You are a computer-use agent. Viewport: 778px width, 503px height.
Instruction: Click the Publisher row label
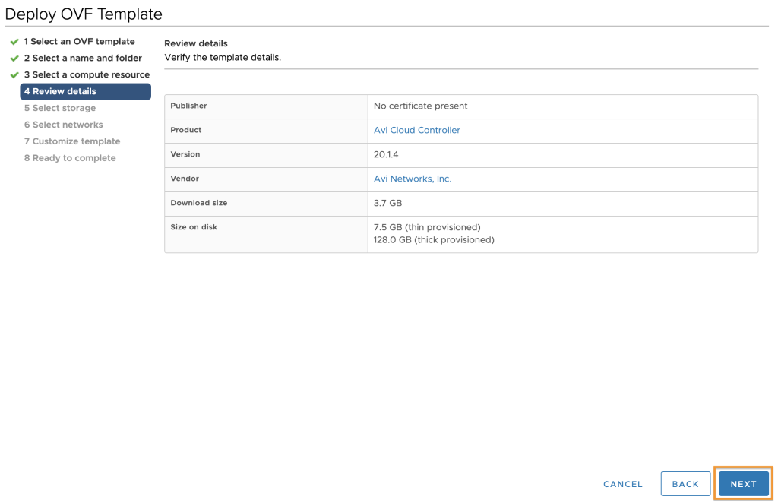click(x=188, y=106)
